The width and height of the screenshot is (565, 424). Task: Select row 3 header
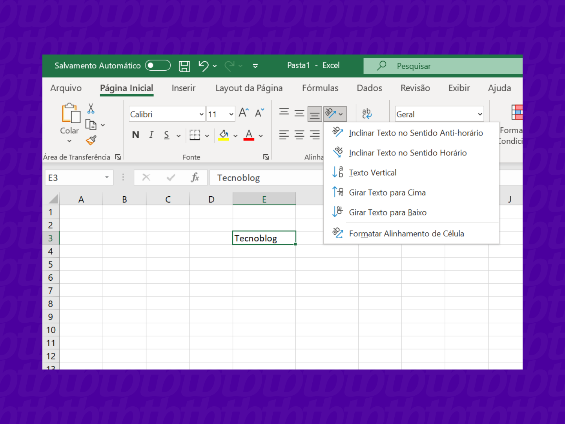pyautogui.click(x=51, y=238)
